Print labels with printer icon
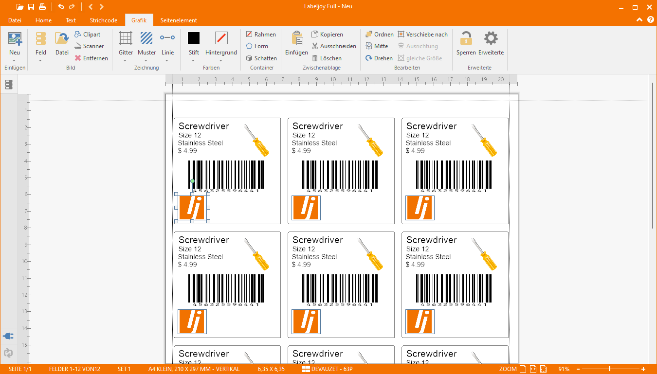Screen dimensions: 657x374 (42, 7)
